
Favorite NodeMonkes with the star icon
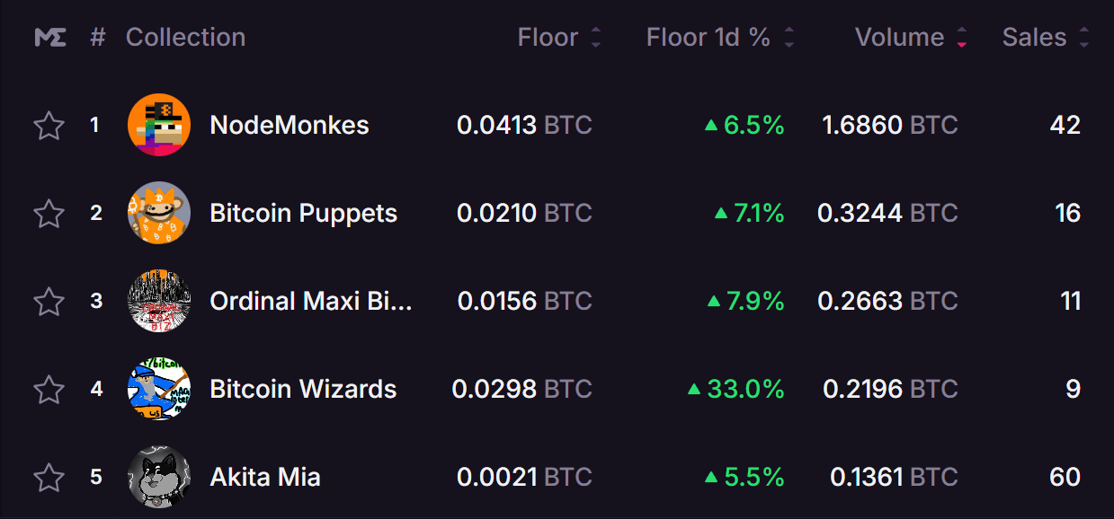[x=49, y=126]
